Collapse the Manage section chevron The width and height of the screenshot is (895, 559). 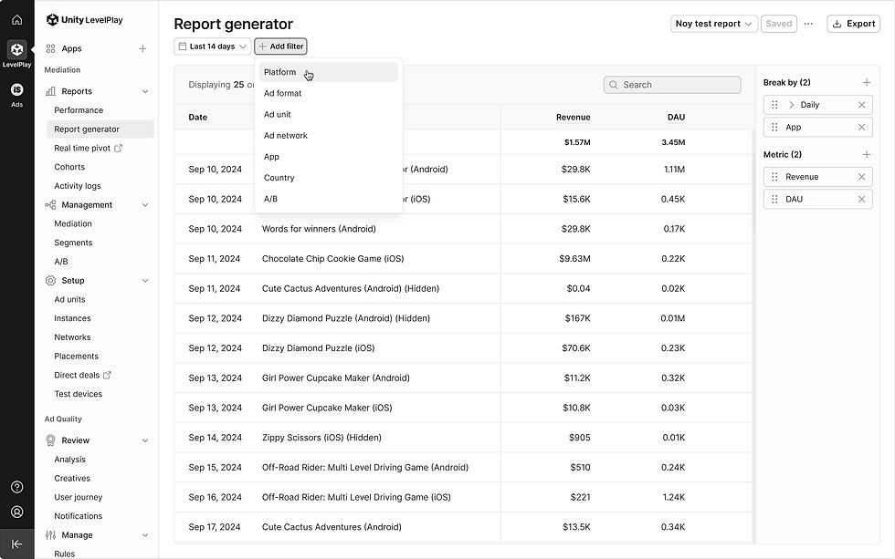click(145, 535)
